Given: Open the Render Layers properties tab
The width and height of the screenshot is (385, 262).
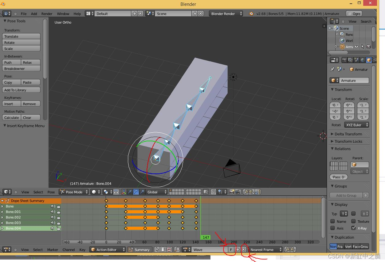Looking at the screenshot, I should tap(350, 60).
